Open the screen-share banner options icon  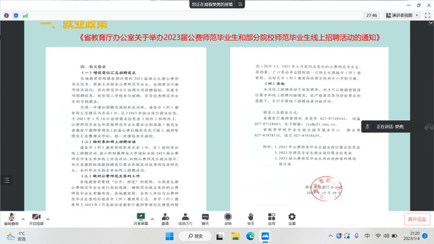click(x=240, y=4)
